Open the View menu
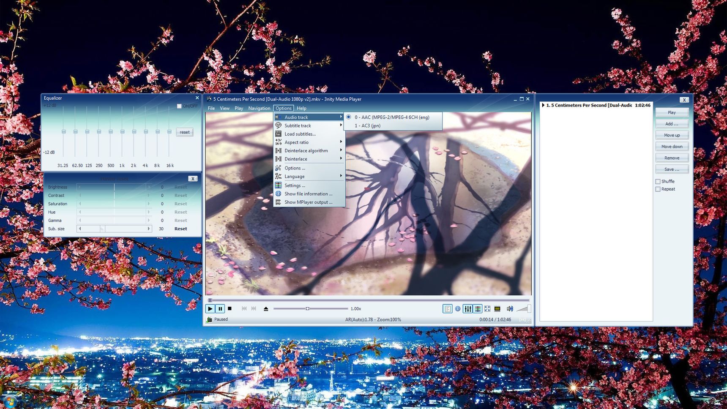The height and width of the screenshot is (409, 727). (x=224, y=108)
